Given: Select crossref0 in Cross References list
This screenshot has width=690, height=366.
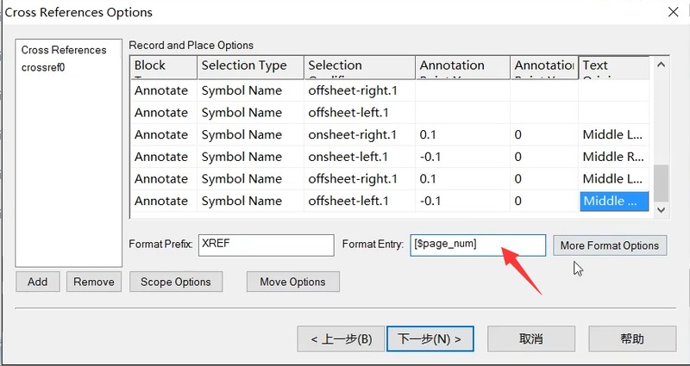Looking at the screenshot, I should pyautogui.click(x=43, y=68).
